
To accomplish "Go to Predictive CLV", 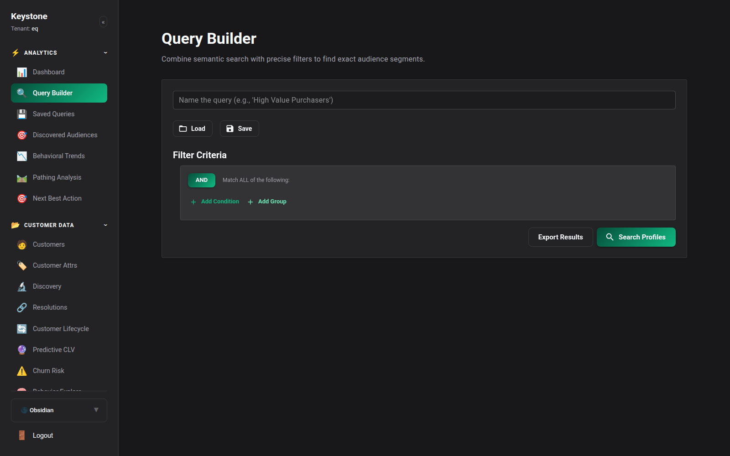I will [59, 350].
